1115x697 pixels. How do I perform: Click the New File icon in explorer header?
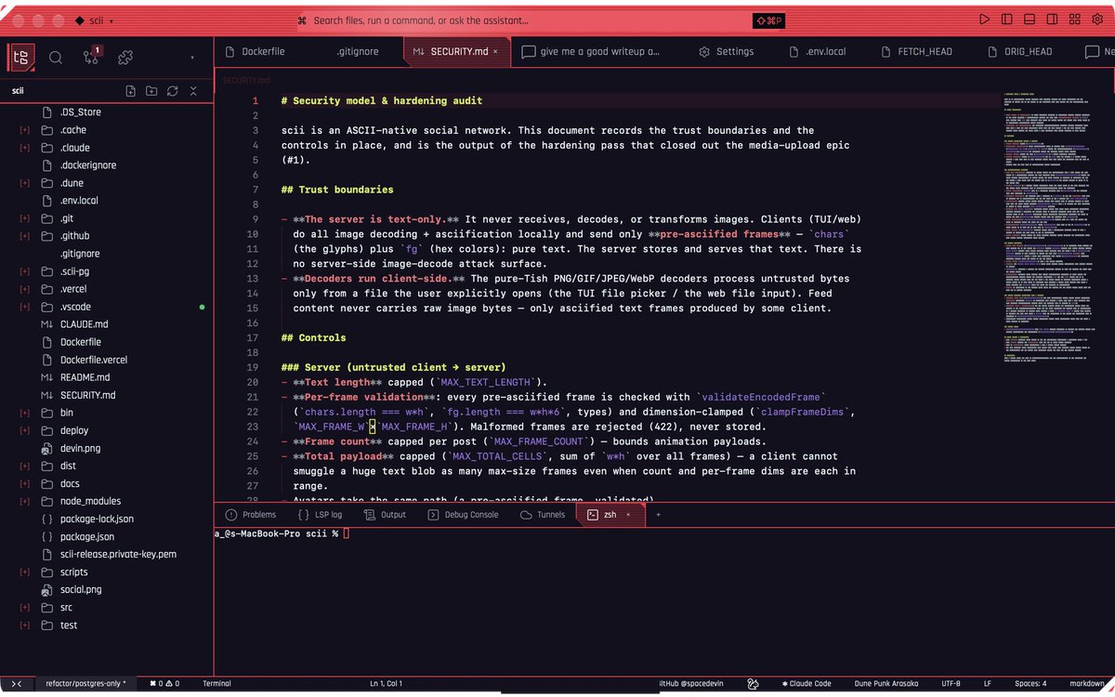131,91
